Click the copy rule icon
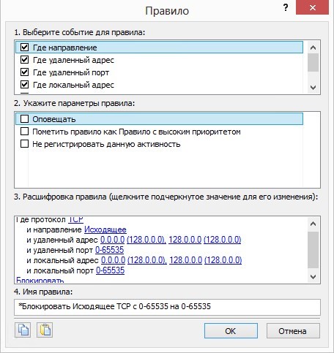The height and width of the screenshot is (353, 334). [23, 330]
